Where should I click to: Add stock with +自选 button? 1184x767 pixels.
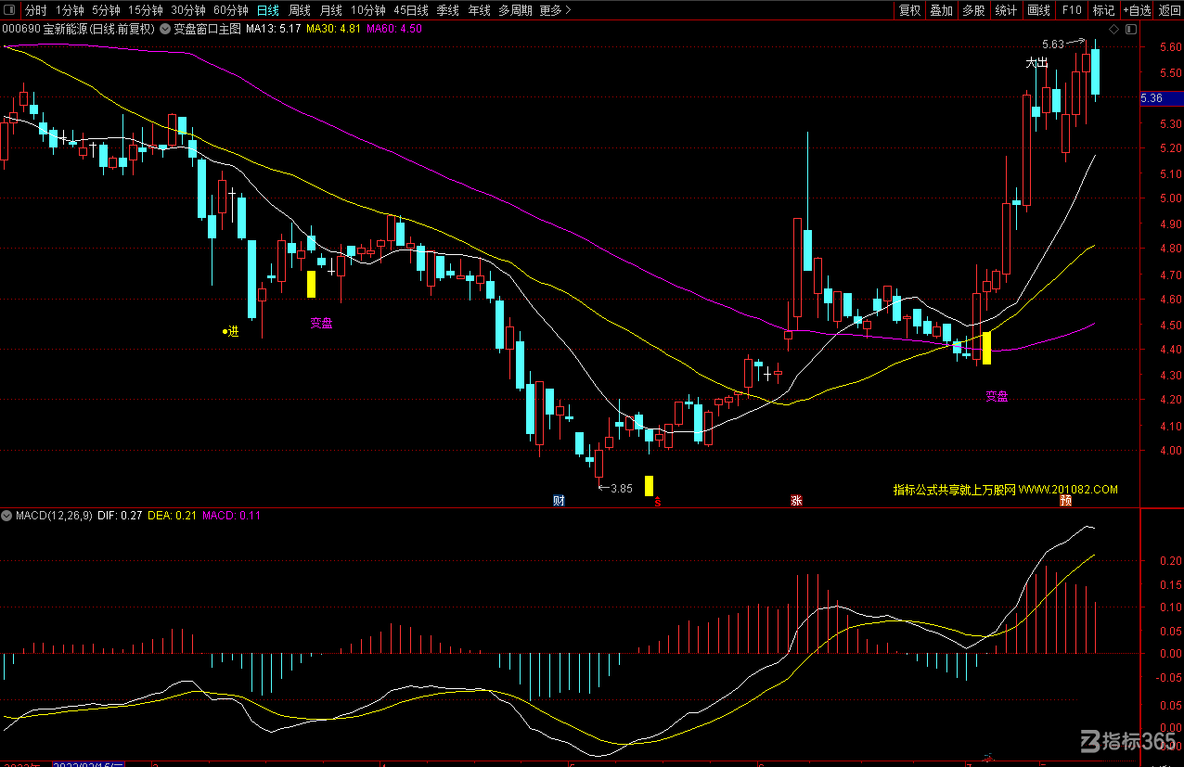click(x=1137, y=10)
